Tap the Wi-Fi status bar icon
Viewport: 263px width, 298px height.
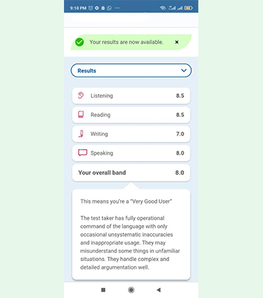163,8
